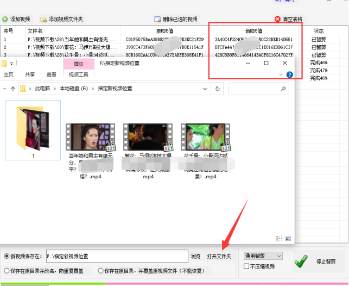Select the 当年她和男主有缘无分 video file
Image resolution: width=349 pixels, height=286 pixels.
point(90,152)
